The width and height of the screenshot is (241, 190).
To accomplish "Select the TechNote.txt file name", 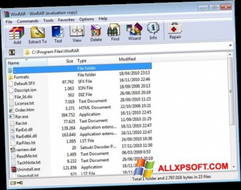I will click(x=29, y=163).
